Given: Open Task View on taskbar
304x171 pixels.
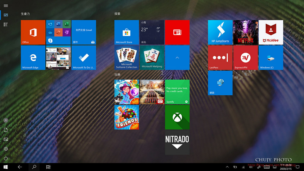Looking at the screenshot, I should [x=48, y=167].
